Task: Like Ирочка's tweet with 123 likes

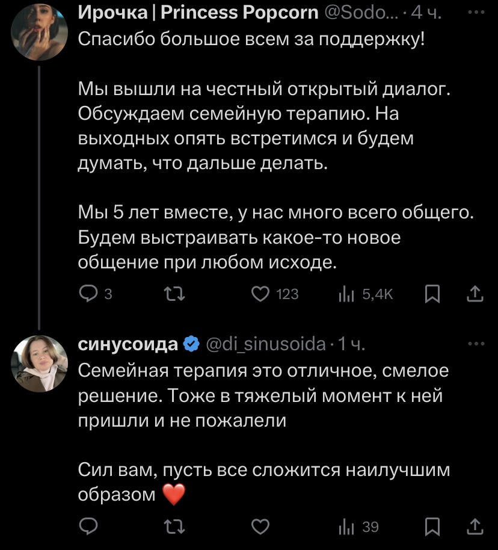Action: (260, 294)
